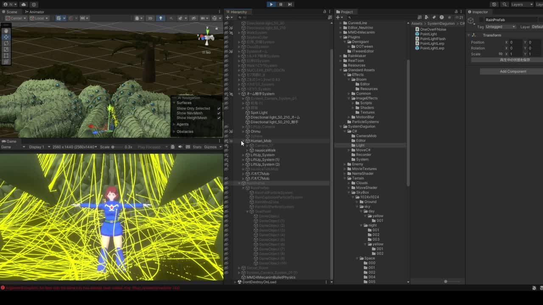Click the 再生中の状態を保存 button
This screenshot has width=543, height=305.
click(515, 60)
